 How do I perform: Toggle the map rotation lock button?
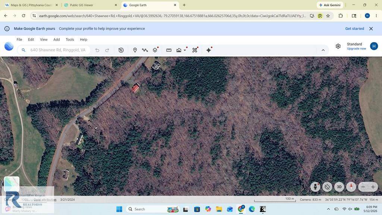pos(327,187)
